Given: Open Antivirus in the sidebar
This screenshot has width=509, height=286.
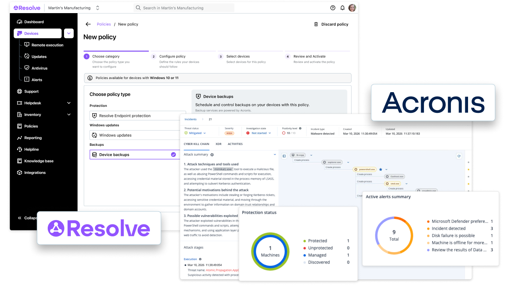Looking at the screenshot, I should [x=36, y=68].
